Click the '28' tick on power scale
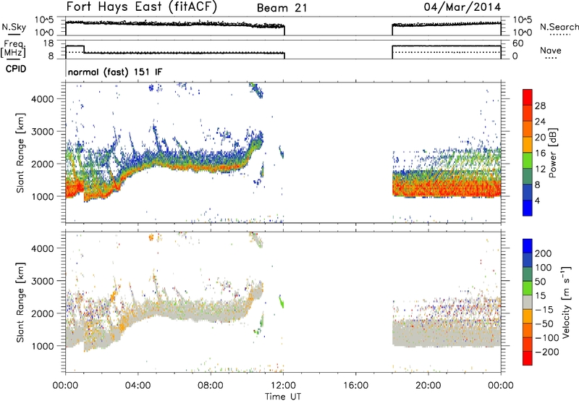 (540, 106)
